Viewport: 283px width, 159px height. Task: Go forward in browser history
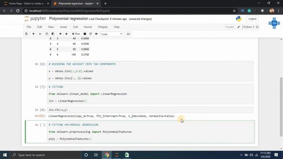pos(11,11)
